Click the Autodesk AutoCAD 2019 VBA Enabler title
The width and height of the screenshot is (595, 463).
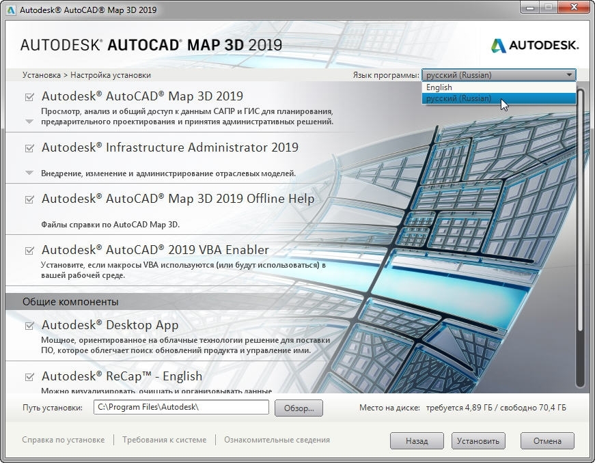(155, 250)
